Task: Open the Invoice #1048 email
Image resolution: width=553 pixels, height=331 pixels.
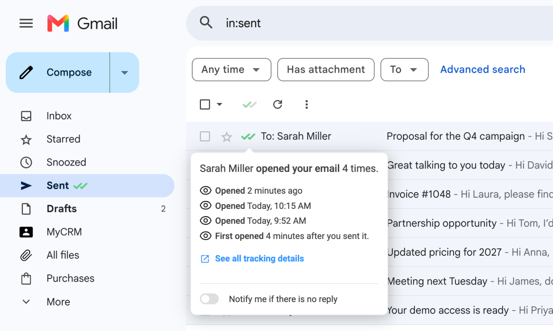Action: [419, 194]
